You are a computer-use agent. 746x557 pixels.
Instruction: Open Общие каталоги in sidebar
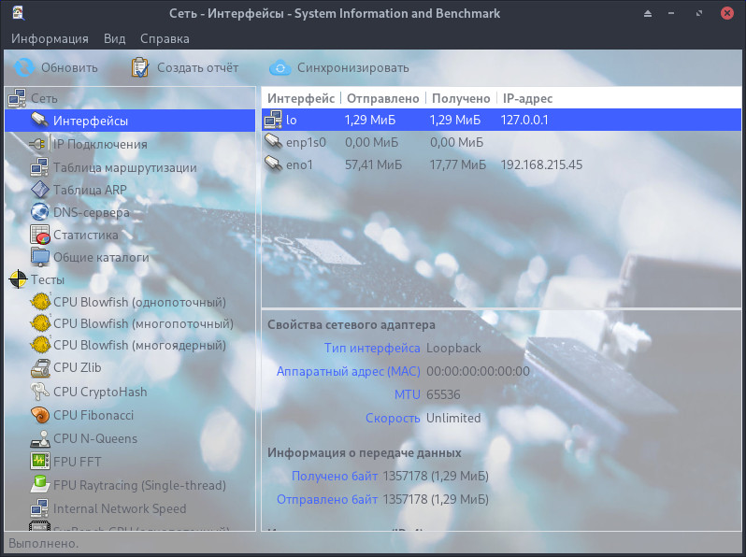point(101,257)
